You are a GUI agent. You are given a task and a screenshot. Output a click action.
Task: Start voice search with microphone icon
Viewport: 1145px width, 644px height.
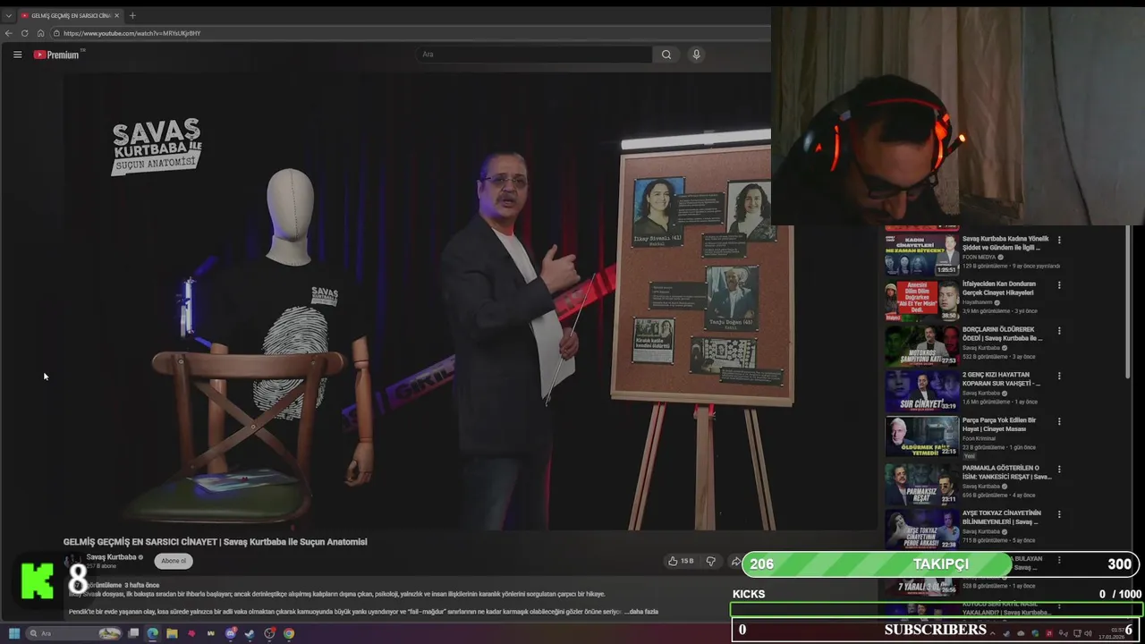pyautogui.click(x=696, y=55)
